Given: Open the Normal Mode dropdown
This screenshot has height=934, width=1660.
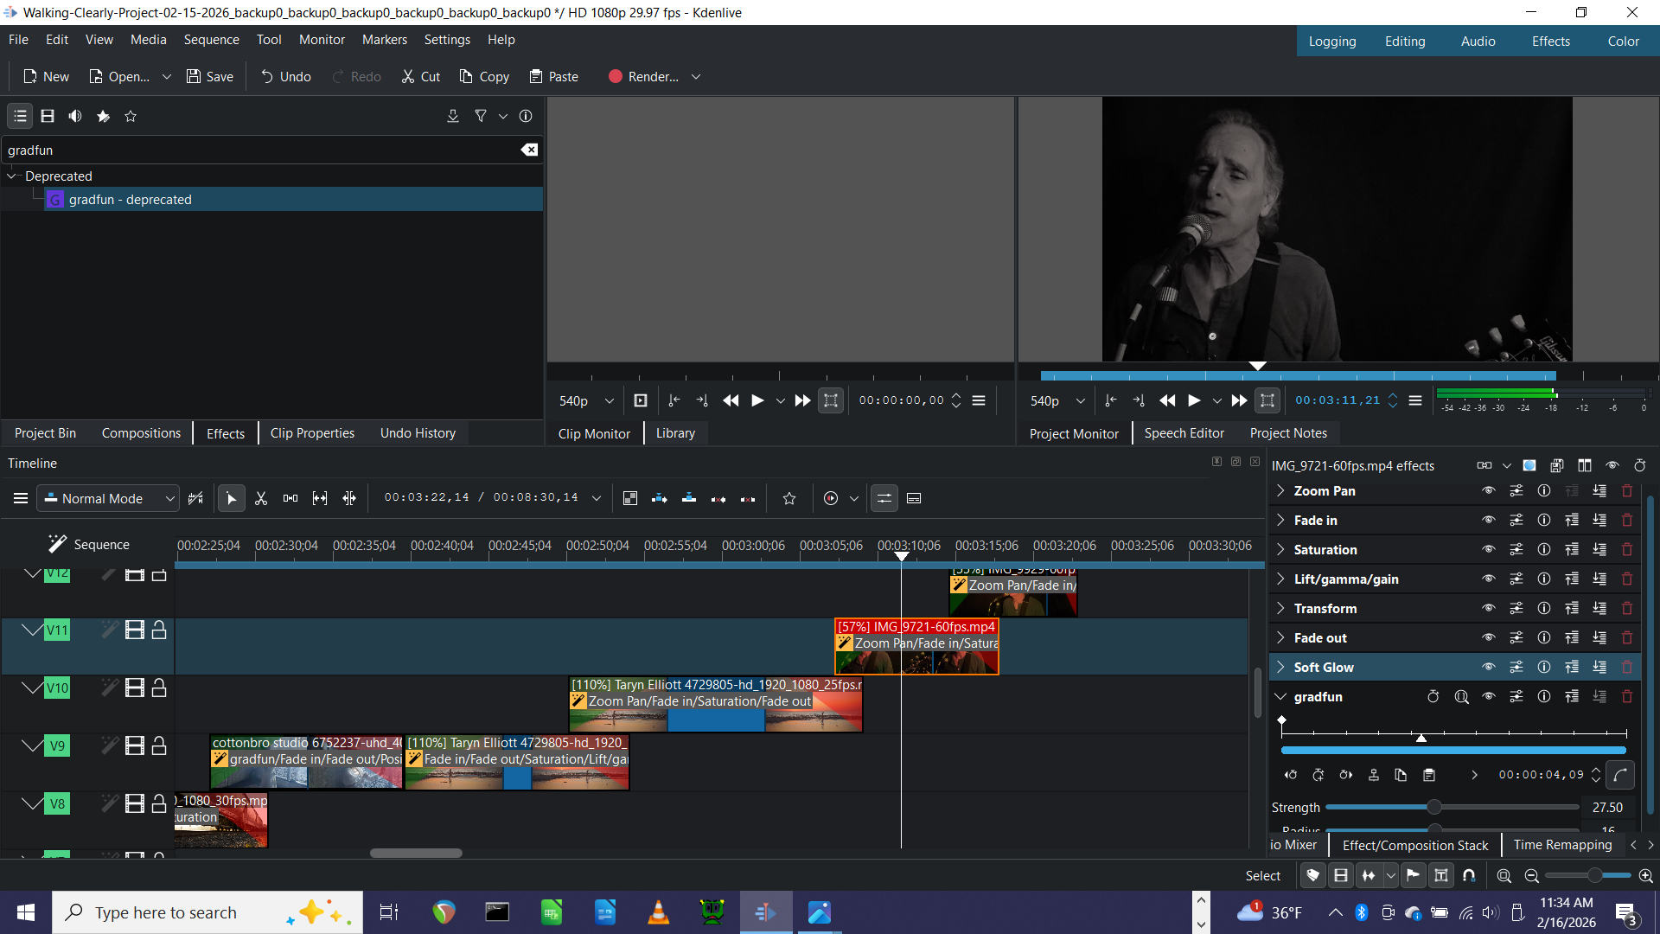Looking at the screenshot, I should click(108, 499).
